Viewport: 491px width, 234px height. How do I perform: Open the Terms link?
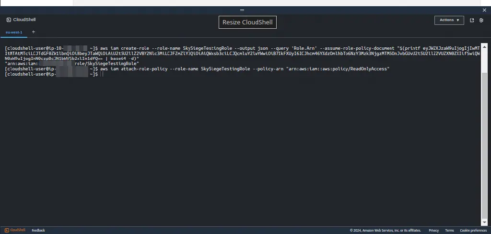(449, 230)
